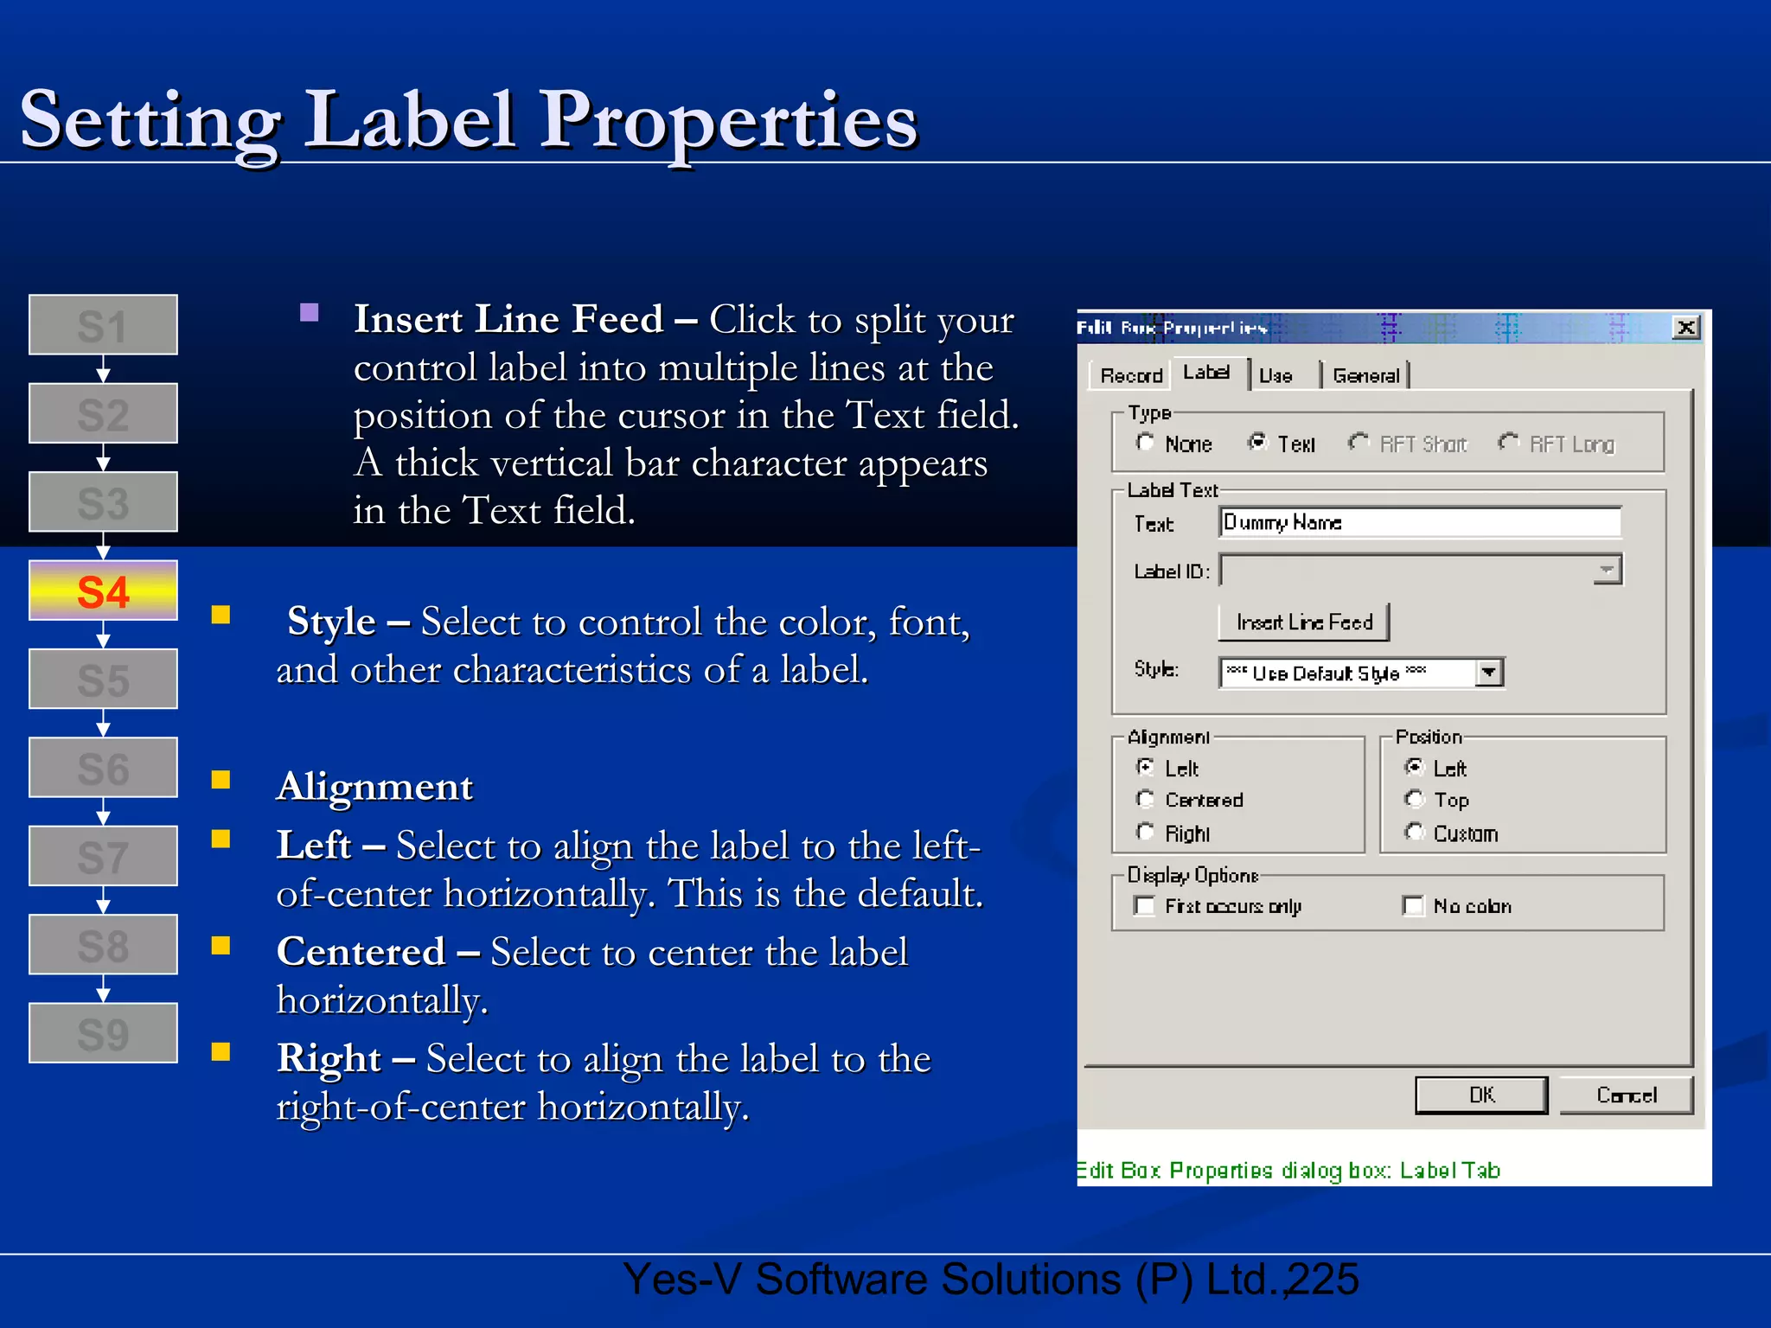Set Alignment to Left

click(1146, 767)
